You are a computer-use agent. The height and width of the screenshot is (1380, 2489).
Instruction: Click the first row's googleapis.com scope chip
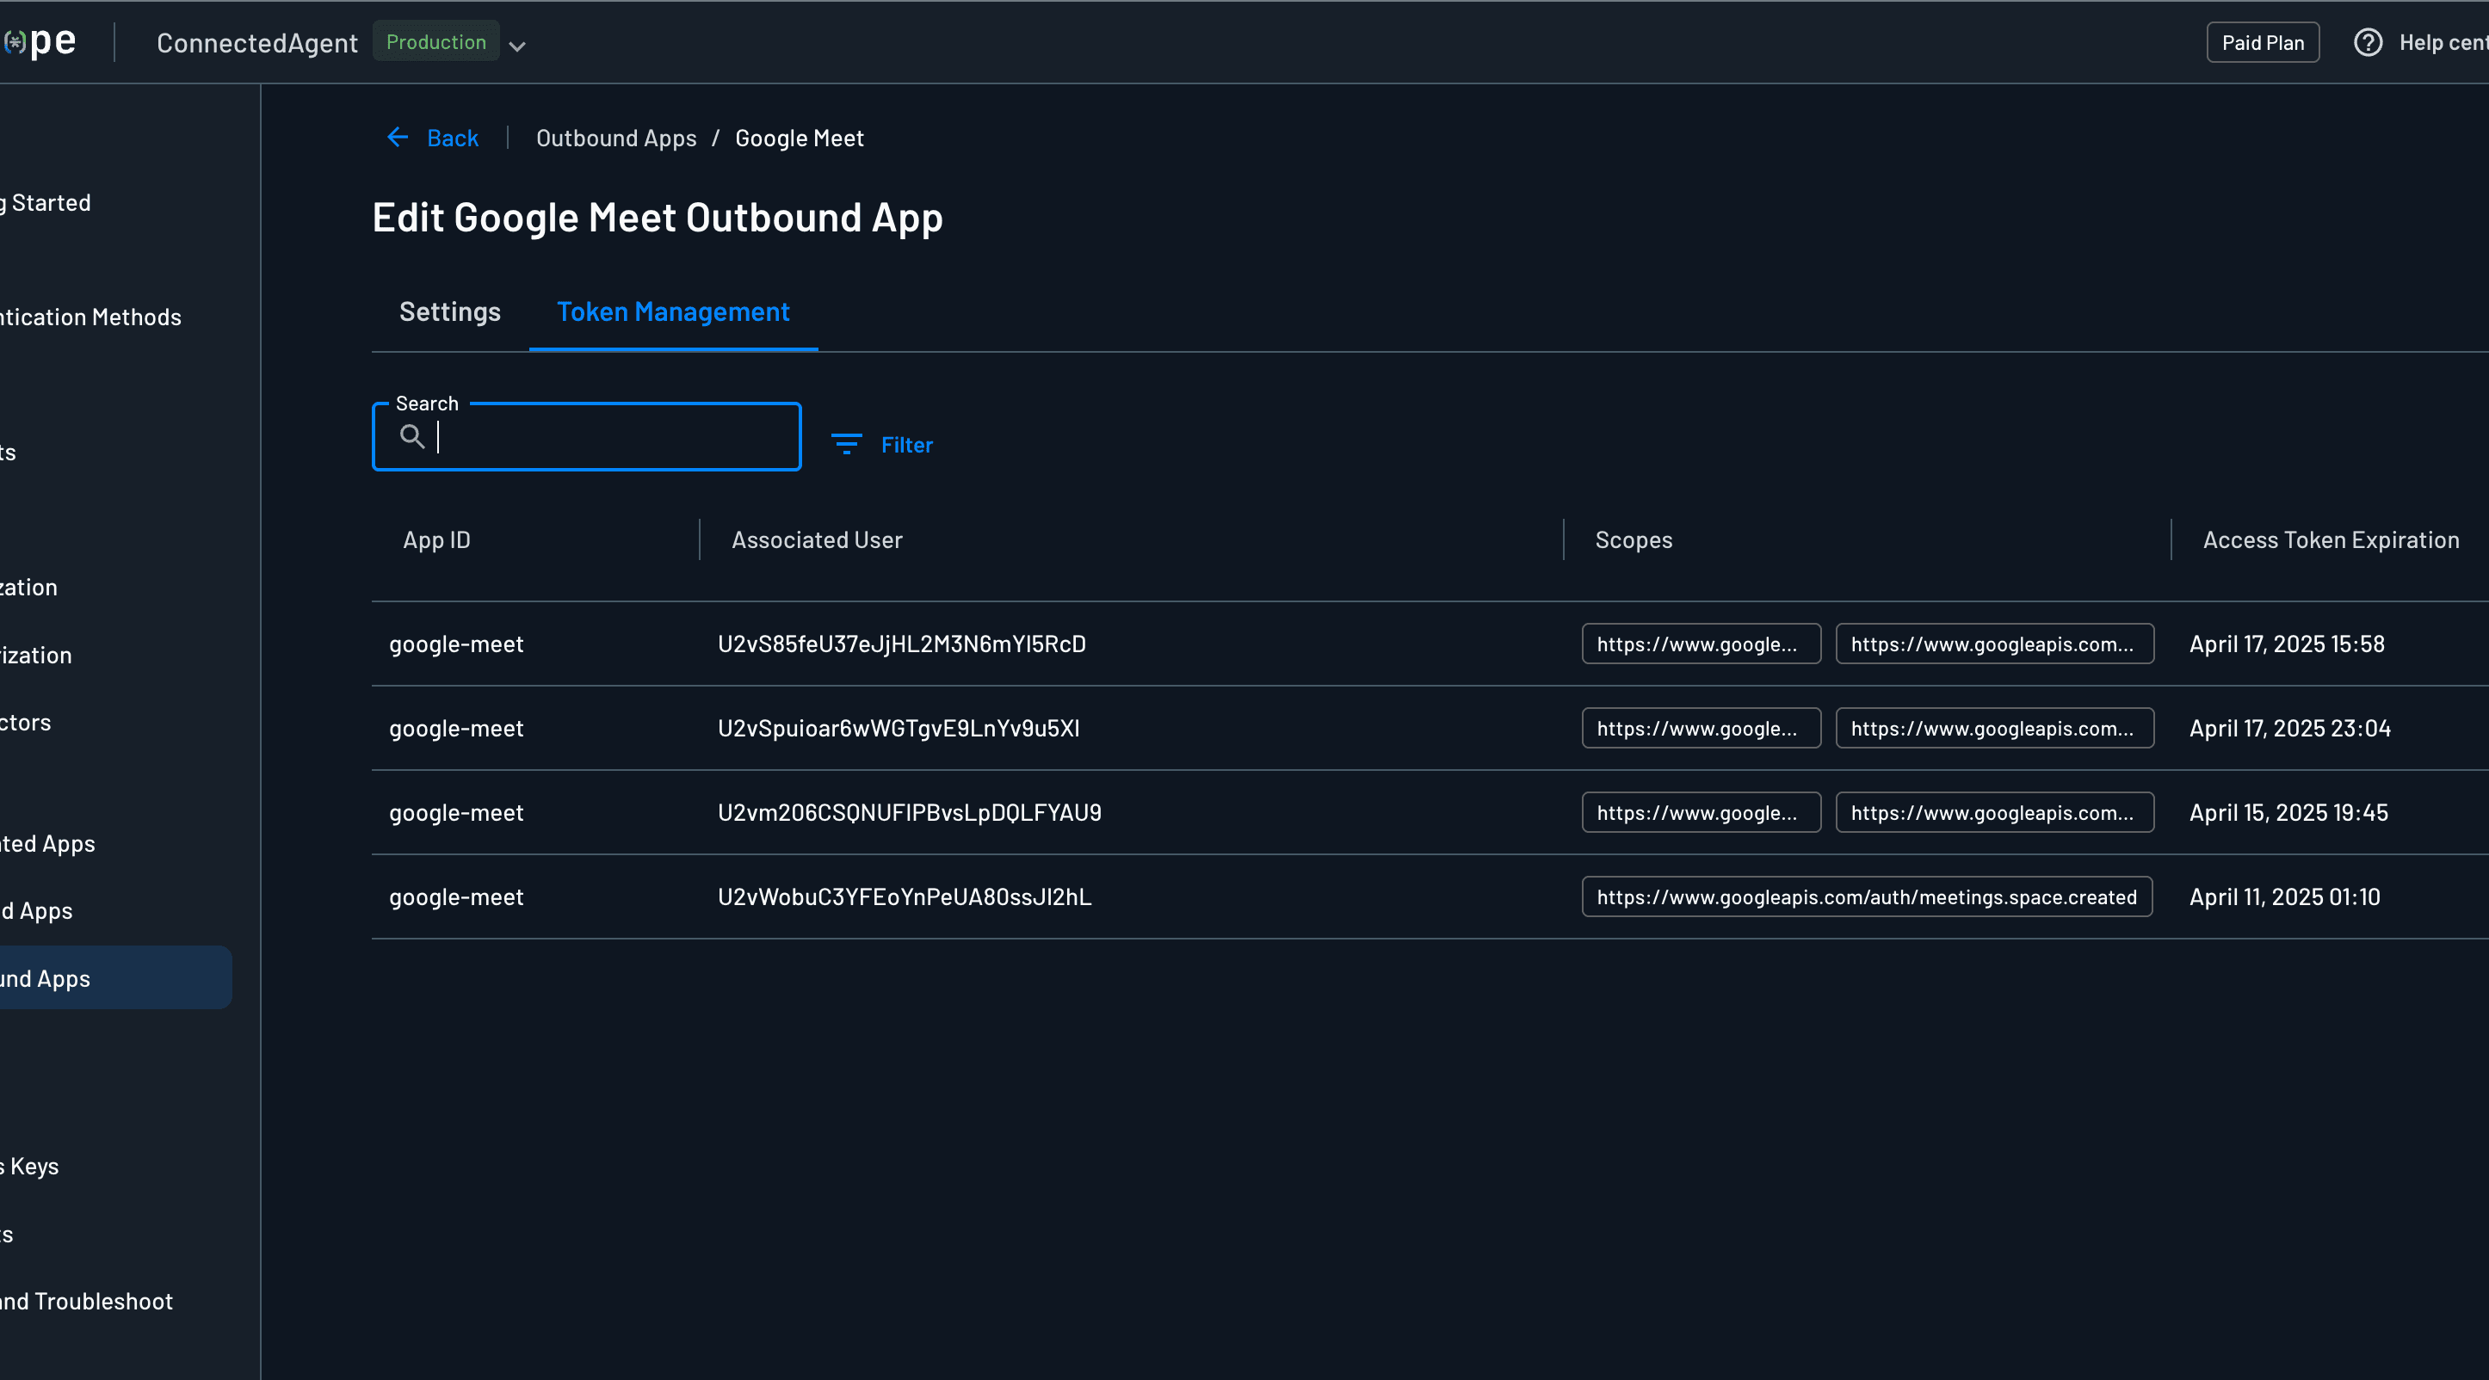pos(1993,644)
